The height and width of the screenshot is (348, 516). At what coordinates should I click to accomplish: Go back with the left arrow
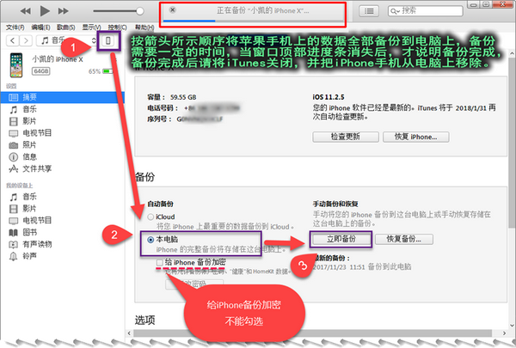point(13,40)
